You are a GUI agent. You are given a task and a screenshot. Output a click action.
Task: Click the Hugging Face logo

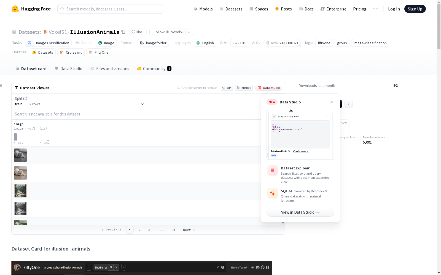pos(31,9)
